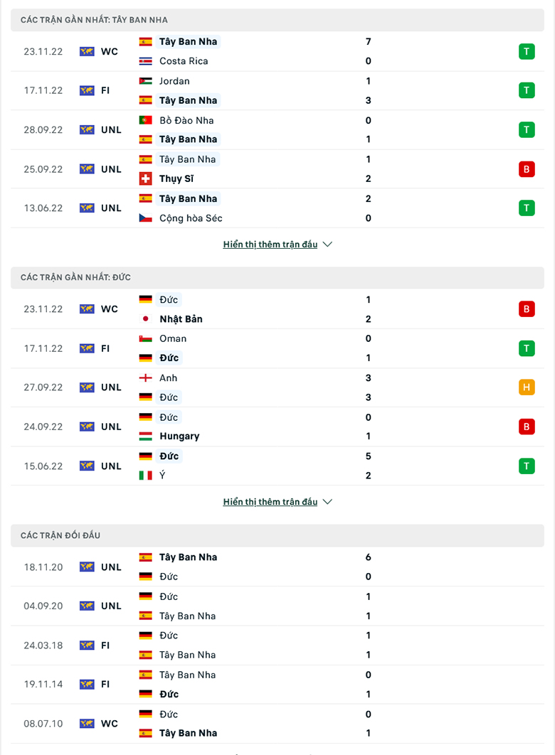Select the 18.11.20 Tây Ban Nha 6-0 Đức match
Image resolution: width=555 pixels, height=755 pixels.
pos(277,567)
